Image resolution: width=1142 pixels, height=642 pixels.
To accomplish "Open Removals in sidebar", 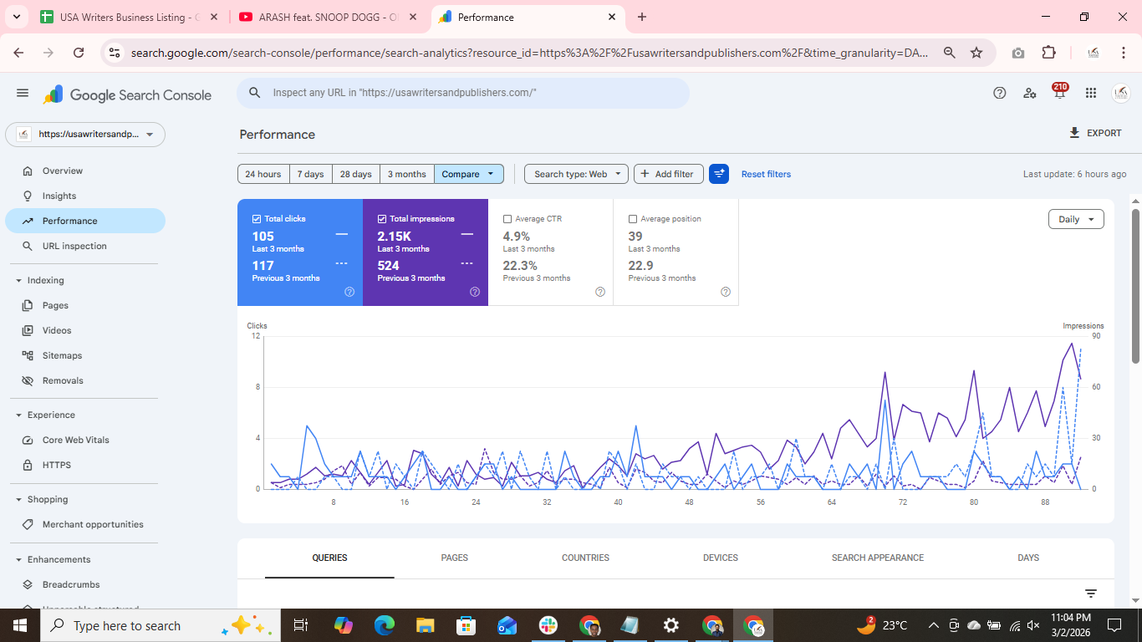I will click(85, 380).
